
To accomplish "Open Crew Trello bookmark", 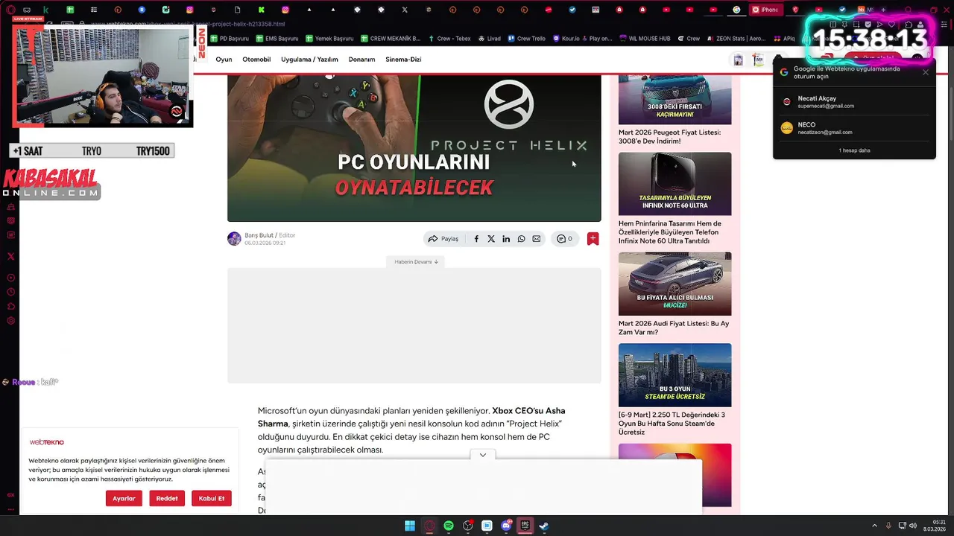I will tap(527, 39).
